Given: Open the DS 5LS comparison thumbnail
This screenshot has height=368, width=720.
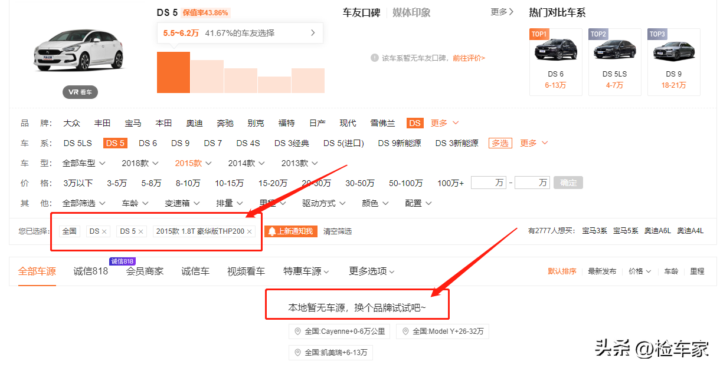Looking at the screenshot, I should [x=615, y=62].
